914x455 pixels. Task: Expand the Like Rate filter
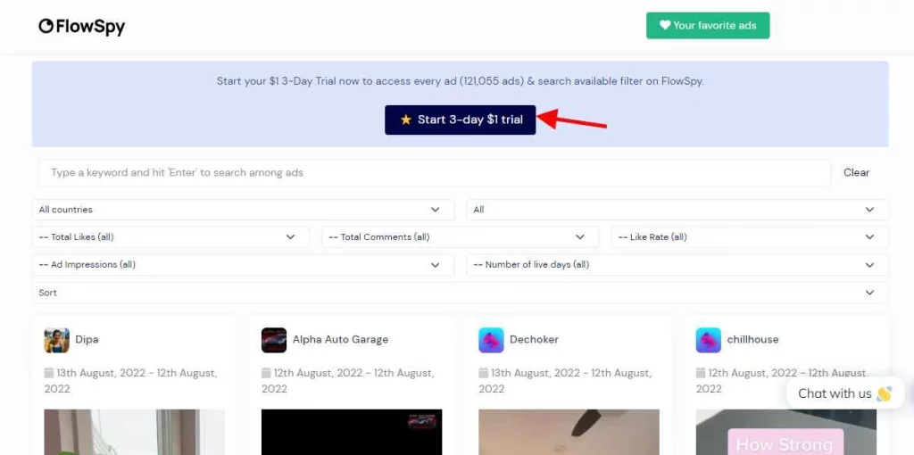point(750,237)
